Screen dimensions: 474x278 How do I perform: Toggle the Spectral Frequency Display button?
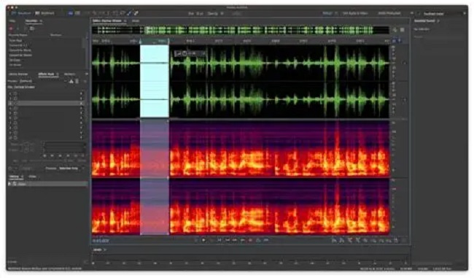coord(71,13)
